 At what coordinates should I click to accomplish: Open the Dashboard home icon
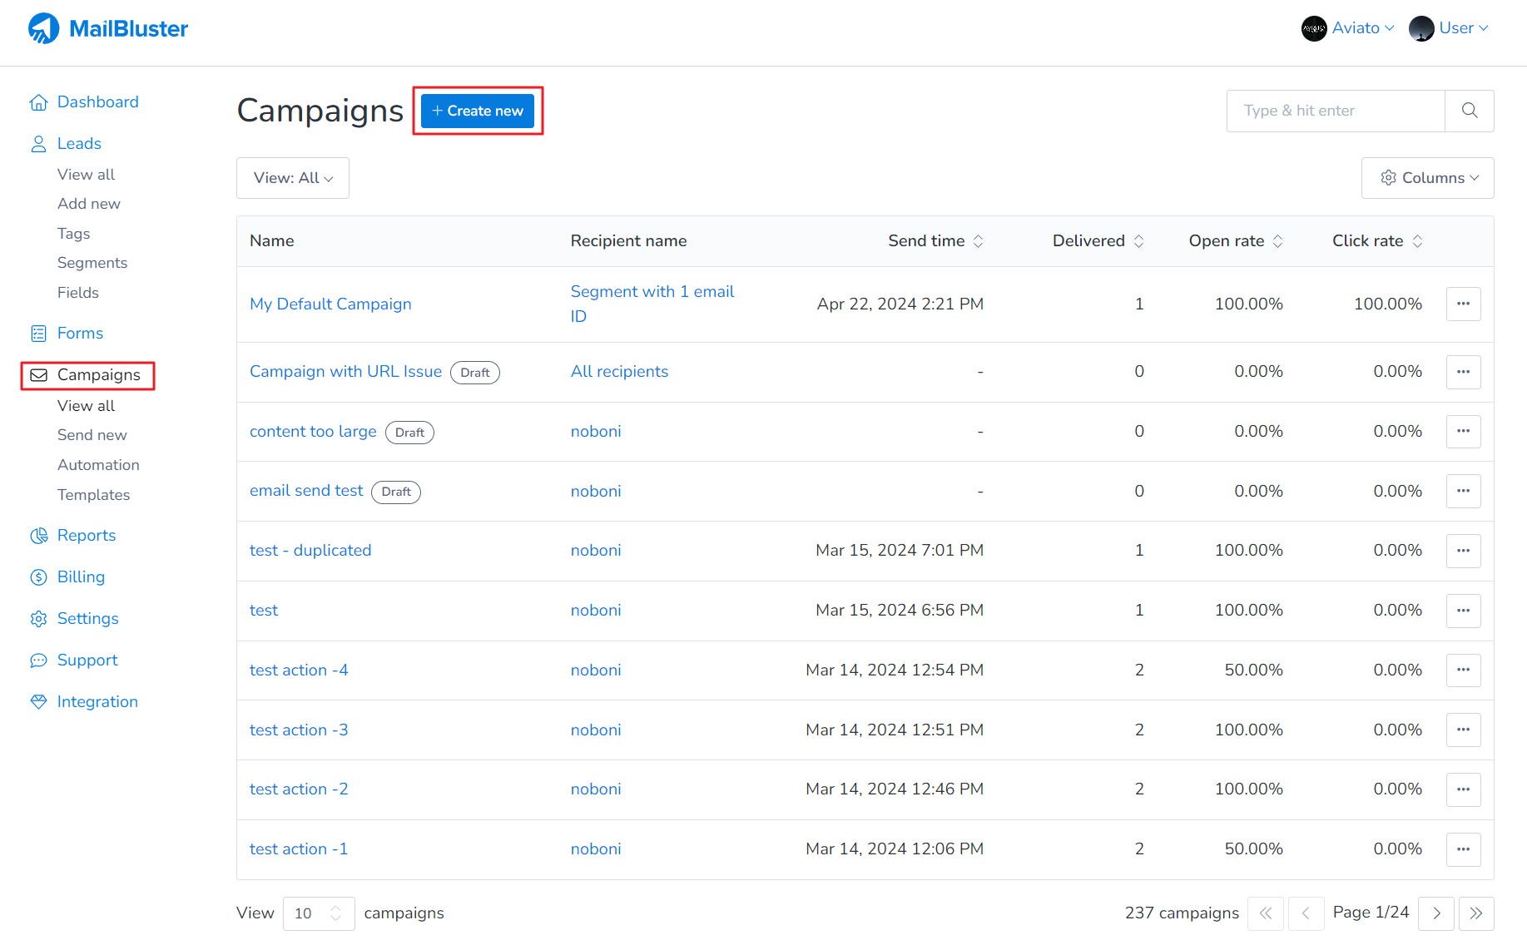coord(38,102)
